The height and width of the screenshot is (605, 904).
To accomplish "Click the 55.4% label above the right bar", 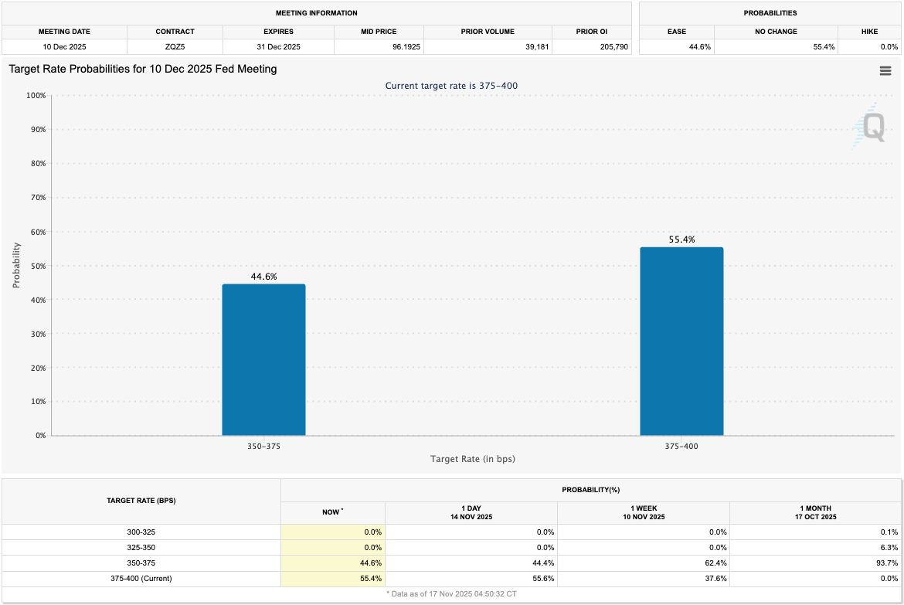I will [681, 240].
